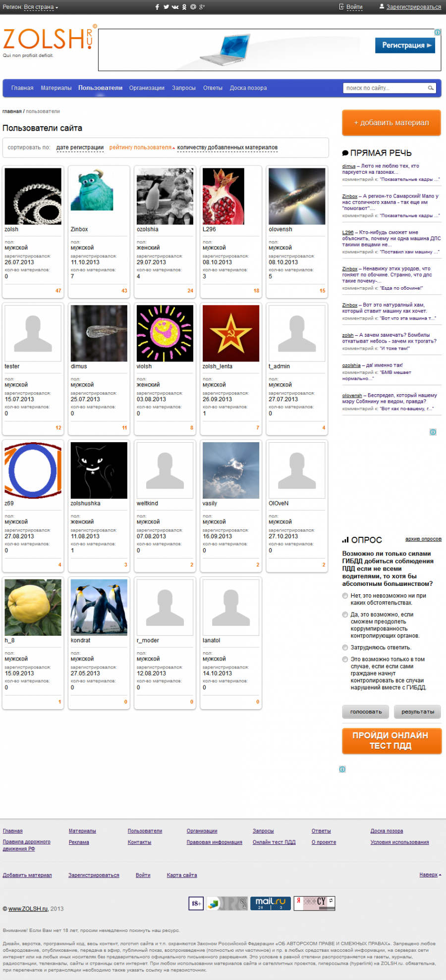Sort users by 'дате регистрации'
Image resolution: width=446 pixels, height=980 pixels.
[80, 148]
